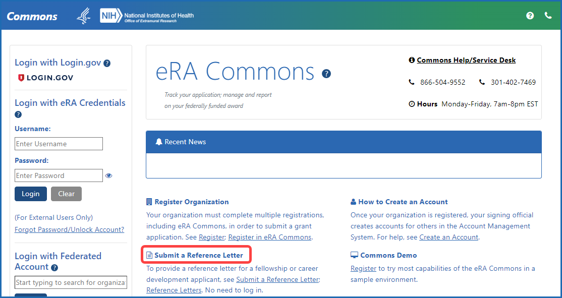Click help icon beside Federated Account heading
The width and height of the screenshot is (562, 298).
coord(54,268)
